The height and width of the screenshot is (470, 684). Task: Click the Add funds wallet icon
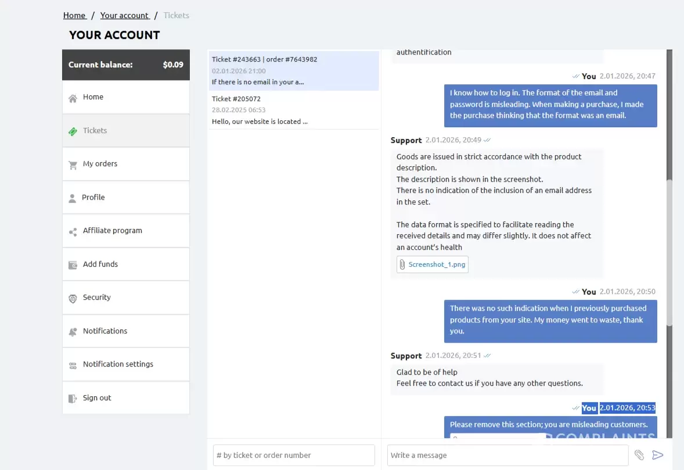coord(73,265)
